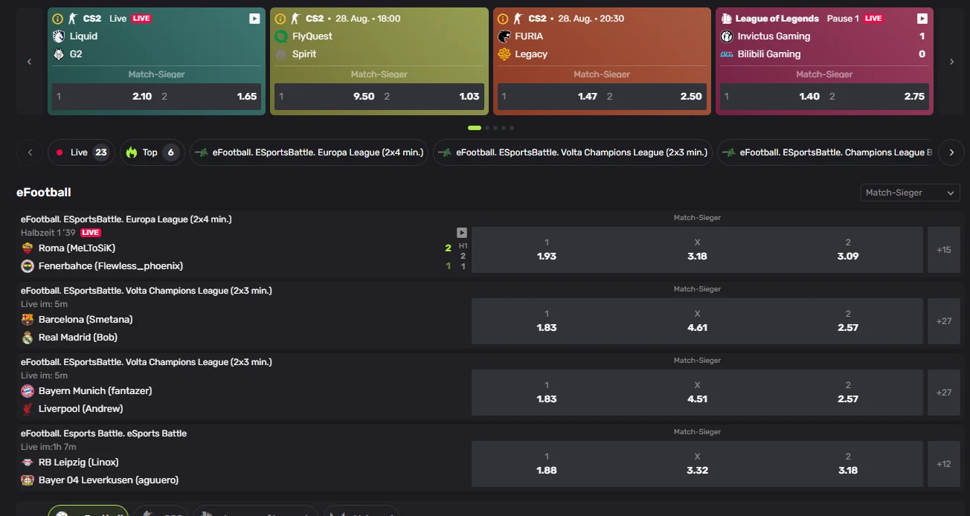Click the Liverpool club crest
Image resolution: width=970 pixels, height=516 pixels.
[x=28, y=409]
